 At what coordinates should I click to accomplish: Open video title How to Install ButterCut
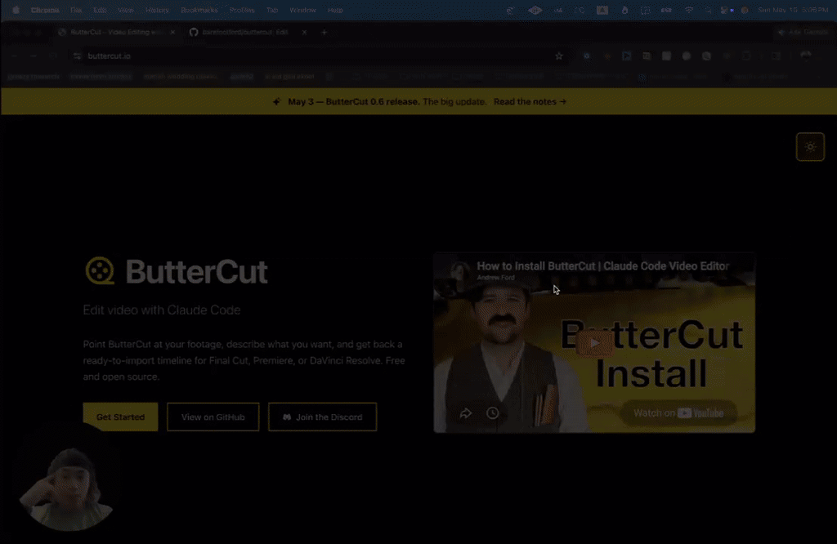pyautogui.click(x=602, y=266)
